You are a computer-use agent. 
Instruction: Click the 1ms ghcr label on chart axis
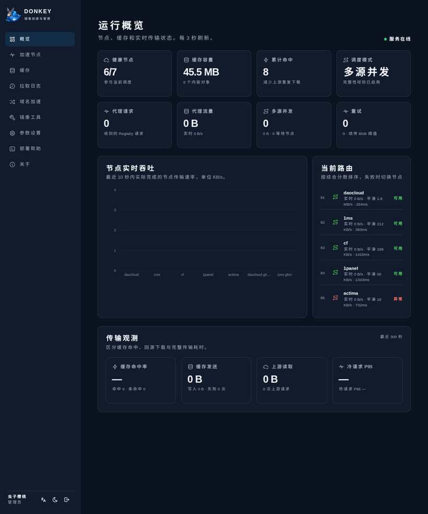(x=284, y=275)
